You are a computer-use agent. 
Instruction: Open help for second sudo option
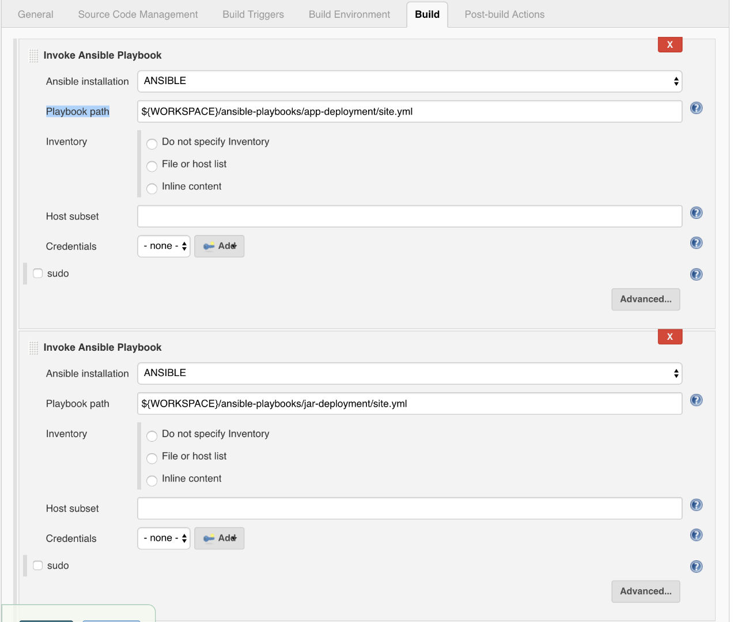696,566
